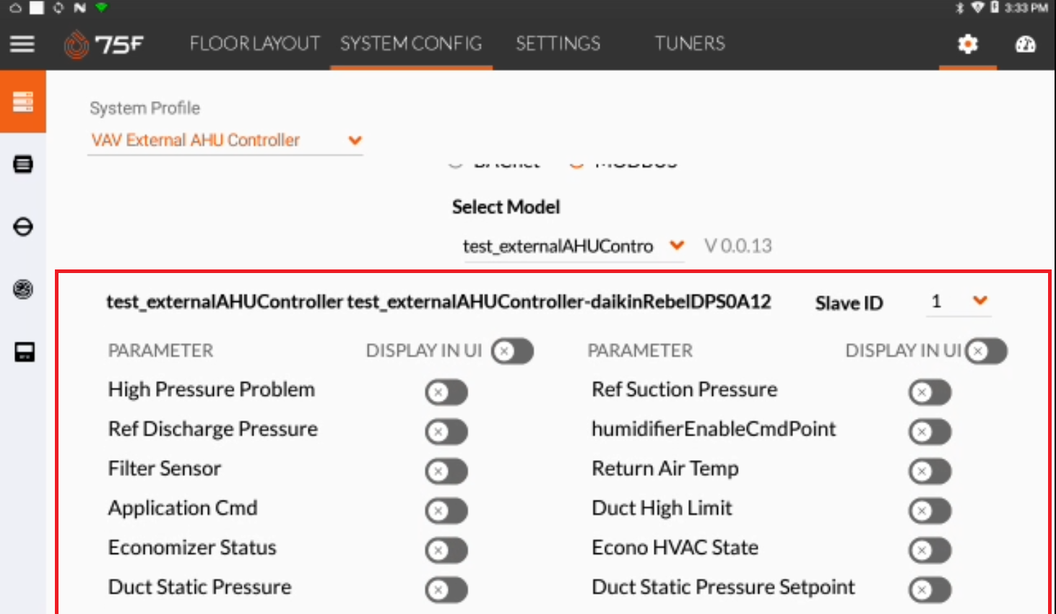Image resolution: width=1056 pixels, height=614 pixels.
Task: Expand the Slave ID dropdown
Action: (x=959, y=301)
